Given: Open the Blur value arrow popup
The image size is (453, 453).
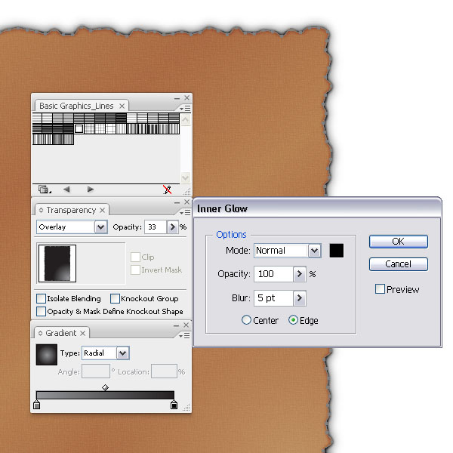Looking at the screenshot, I should click(x=300, y=298).
